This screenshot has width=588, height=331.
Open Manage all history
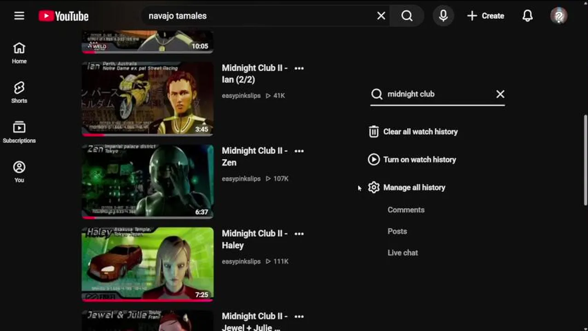(414, 188)
